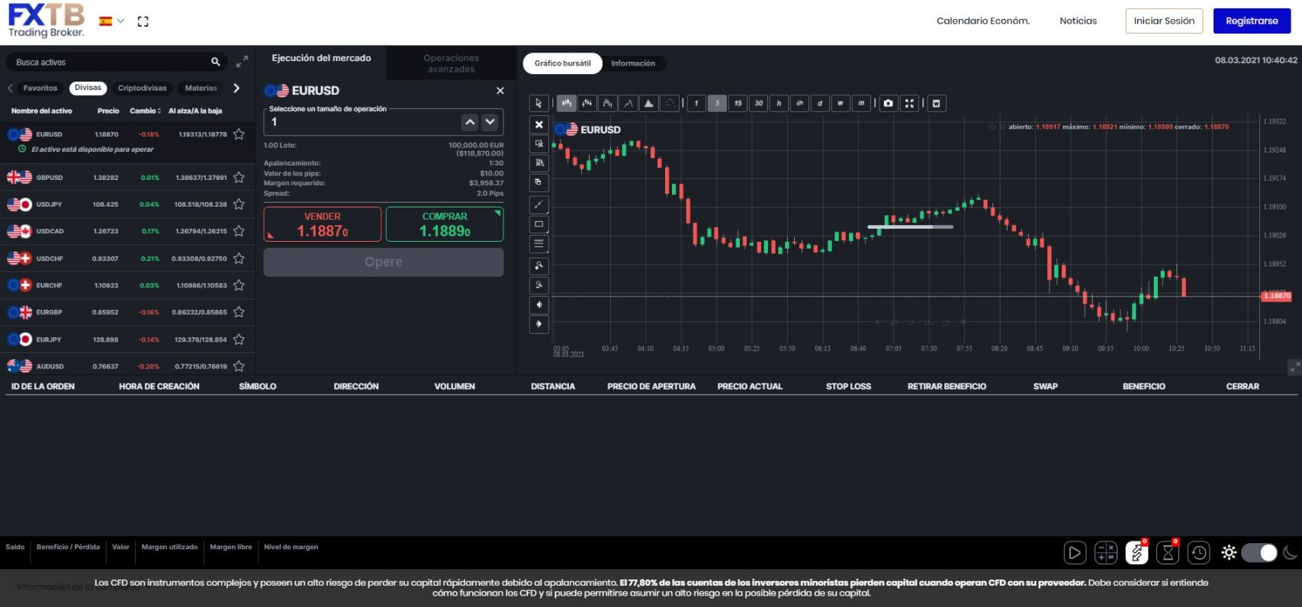This screenshot has width=1302, height=607.
Task: Select the trend line drawing tool
Action: [x=538, y=204]
